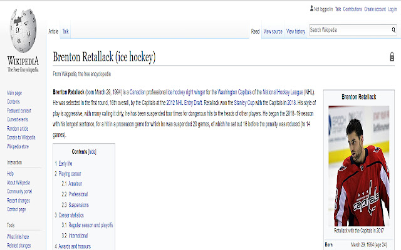Image resolution: width=401 pixels, height=250 pixels.
Task: Follow the ice hockey link
Action: [x=176, y=92]
